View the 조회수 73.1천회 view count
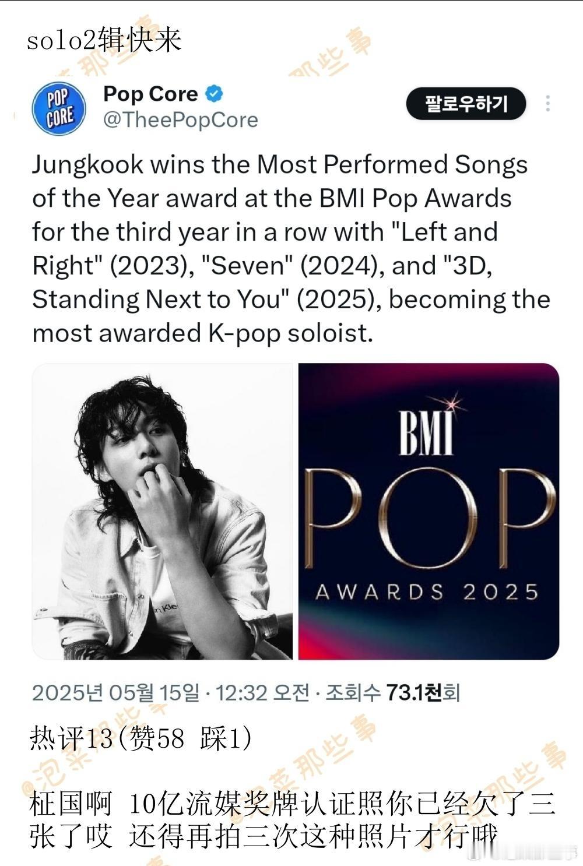 tap(393, 693)
